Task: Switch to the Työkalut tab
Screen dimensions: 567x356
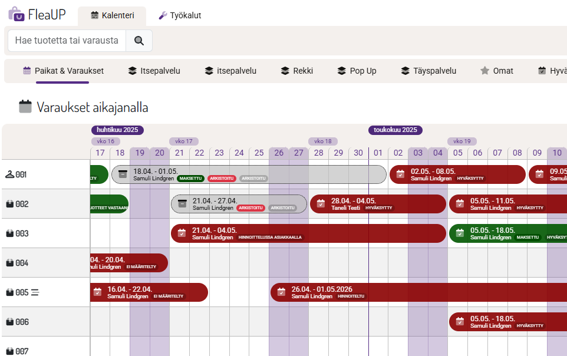Action: [180, 15]
